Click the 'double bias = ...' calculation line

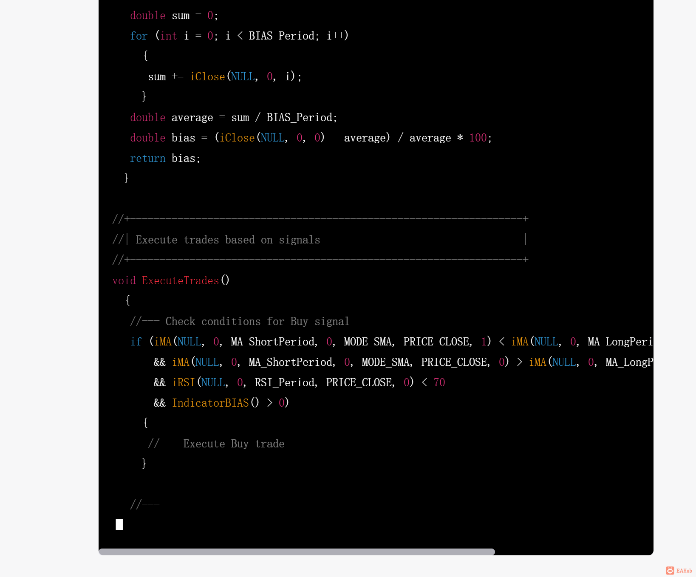coord(311,138)
